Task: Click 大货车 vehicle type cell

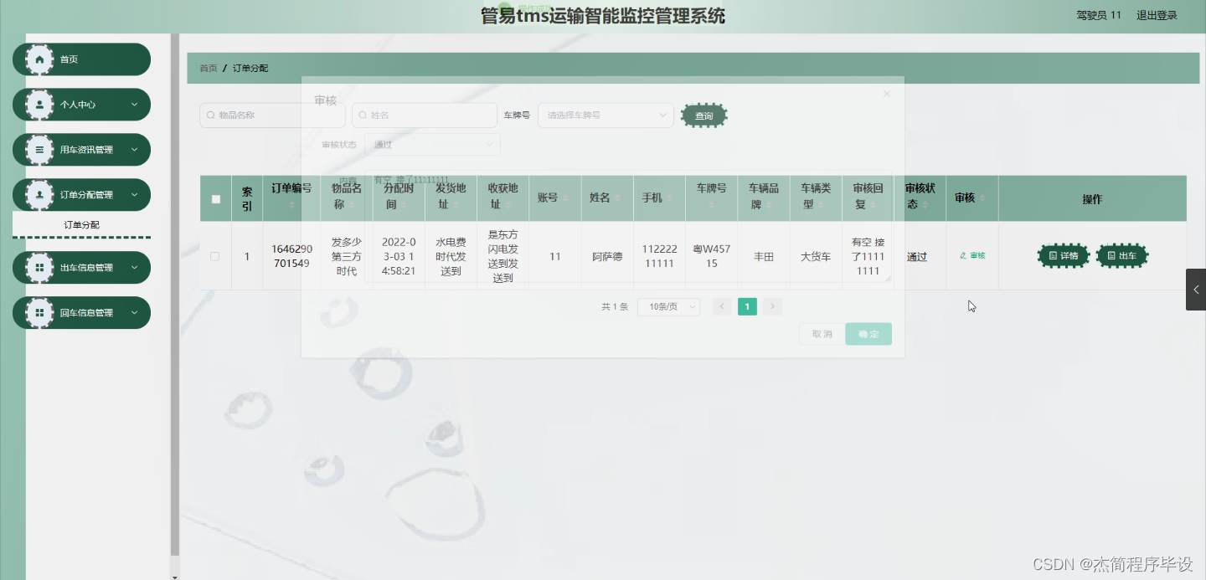Action: tap(816, 257)
